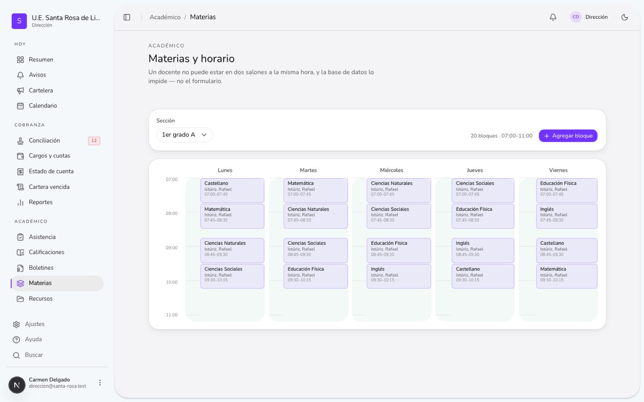The image size is (644, 402).
Task: Select Jueves Inglés 08:45–09:30 block
Action: tap(483, 250)
